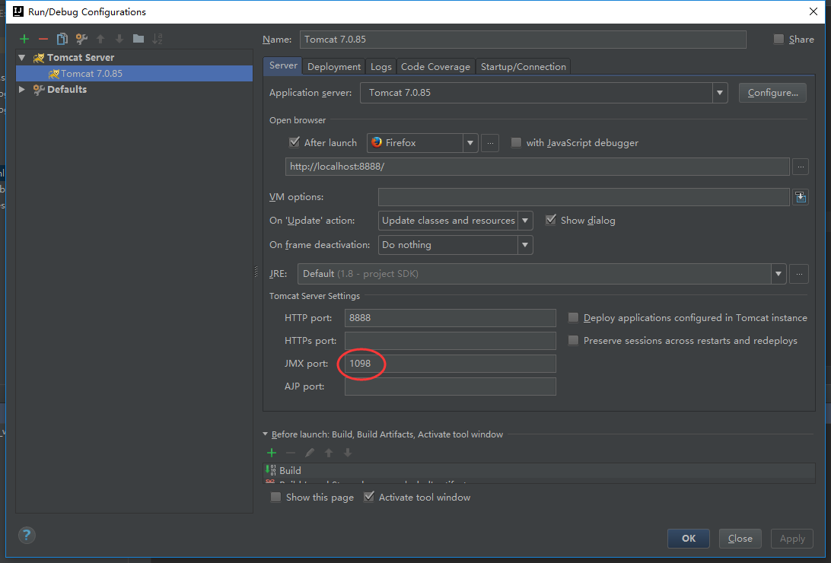The height and width of the screenshot is (563, 831).
Task: Click the AJP port field
Action: click(450, 386)
